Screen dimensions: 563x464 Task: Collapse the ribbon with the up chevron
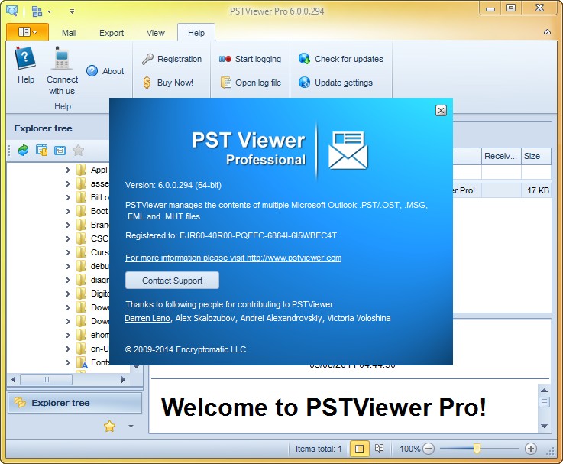tap(547, 32)
